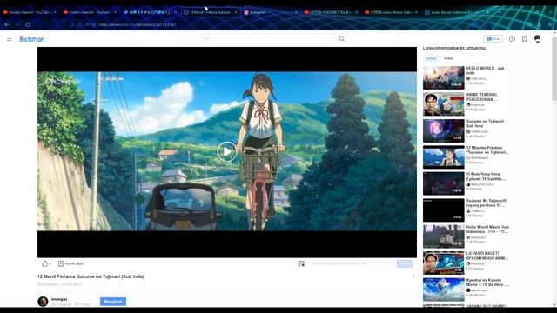Open Hello World Movie Sub Indonesia thumbnail
Image resolution: width=557 pixels, height=313 pixels.
tap(444, 236)
